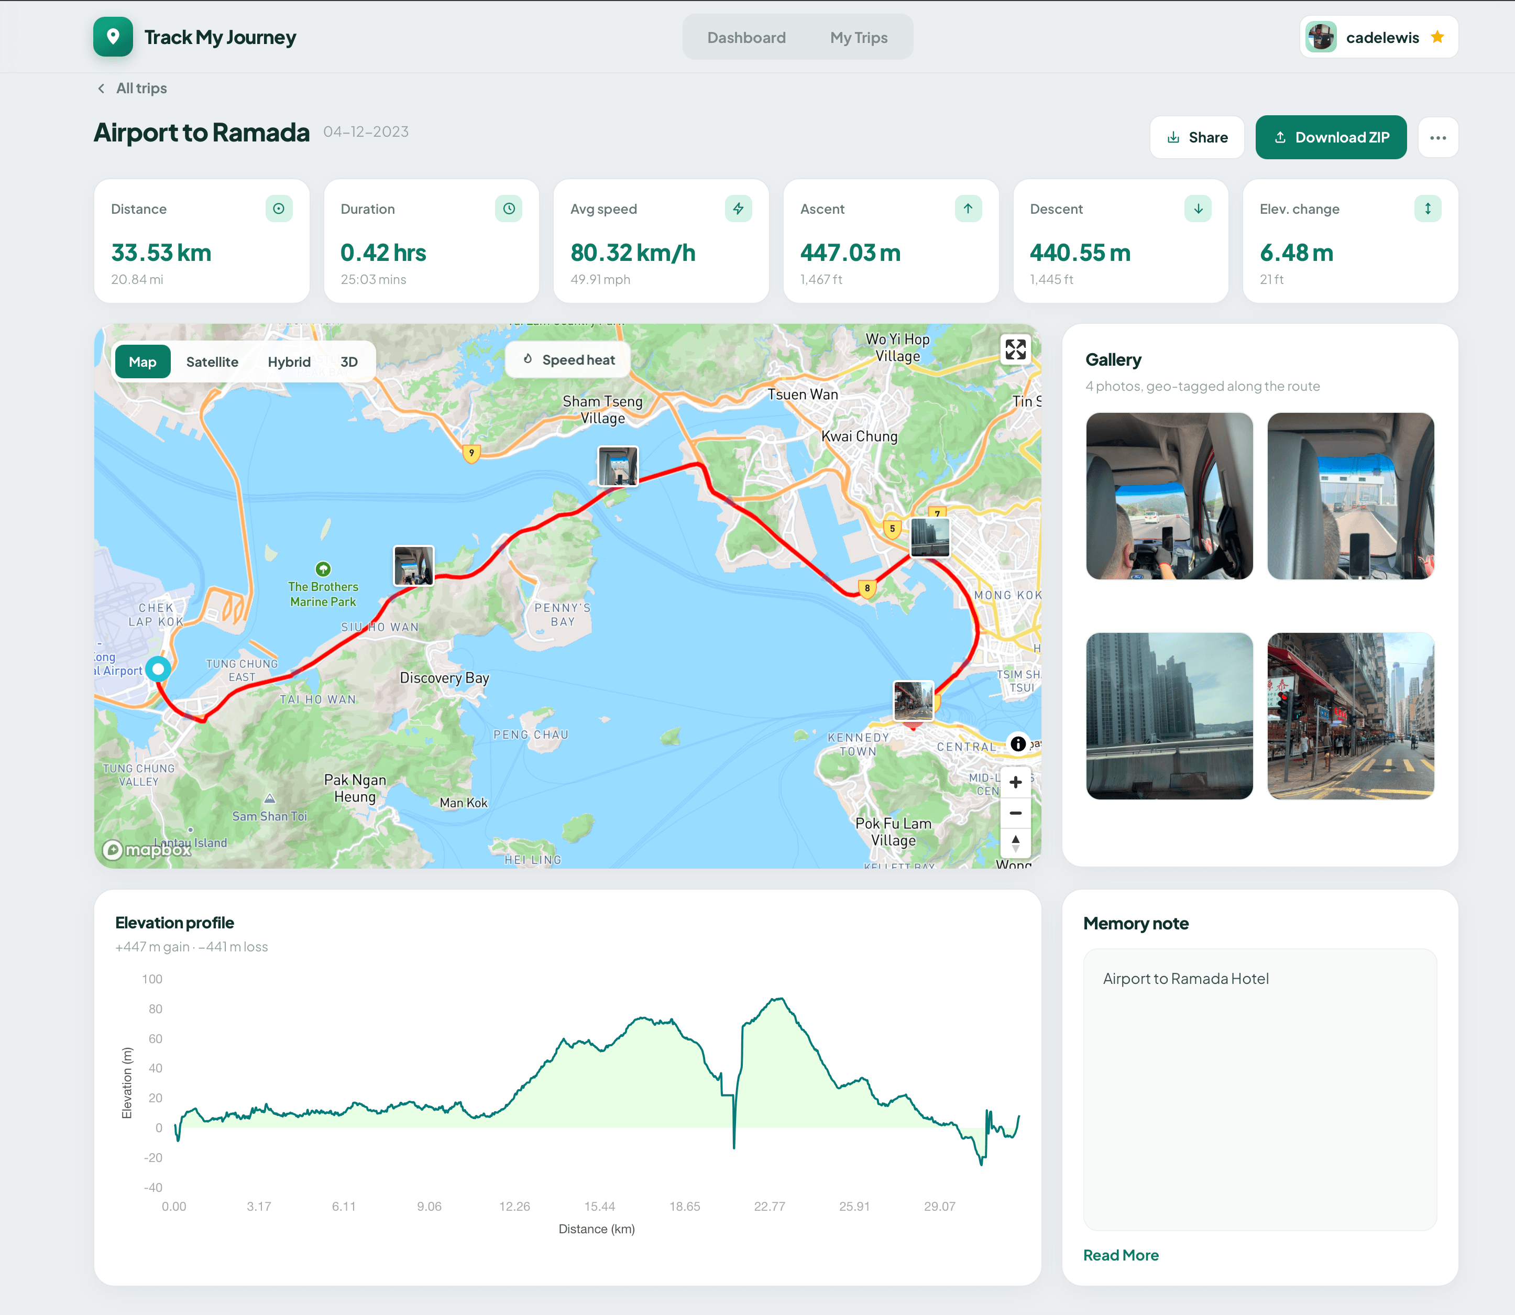Click the Track My Journey logo pin icon
The height and width of the screenshot is (1315, 1515).
pos(113,37)
